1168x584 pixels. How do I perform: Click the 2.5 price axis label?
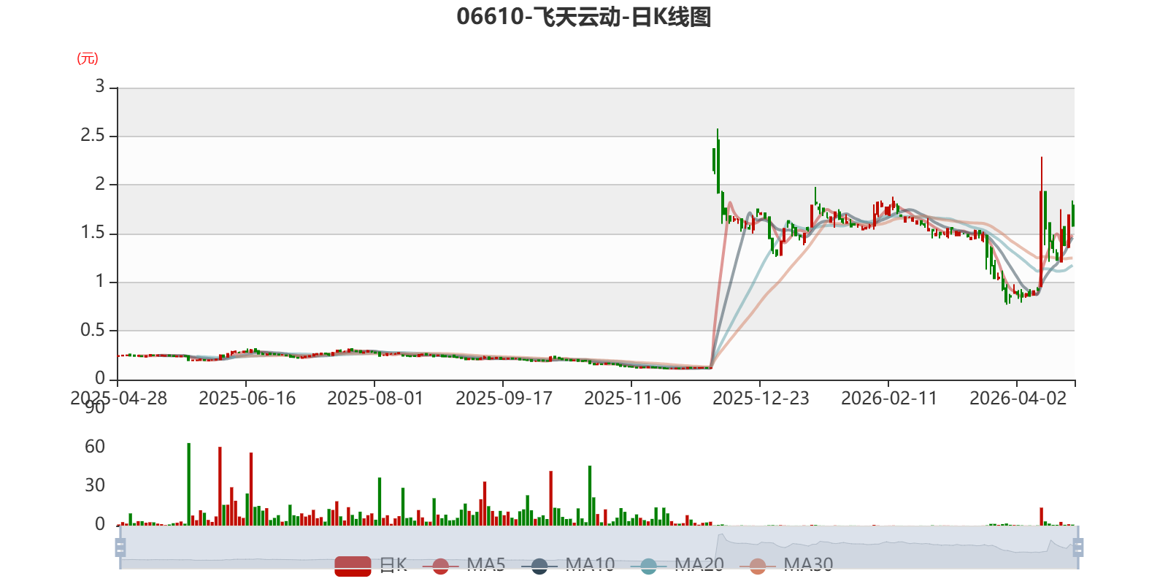[x=93, y=136]
